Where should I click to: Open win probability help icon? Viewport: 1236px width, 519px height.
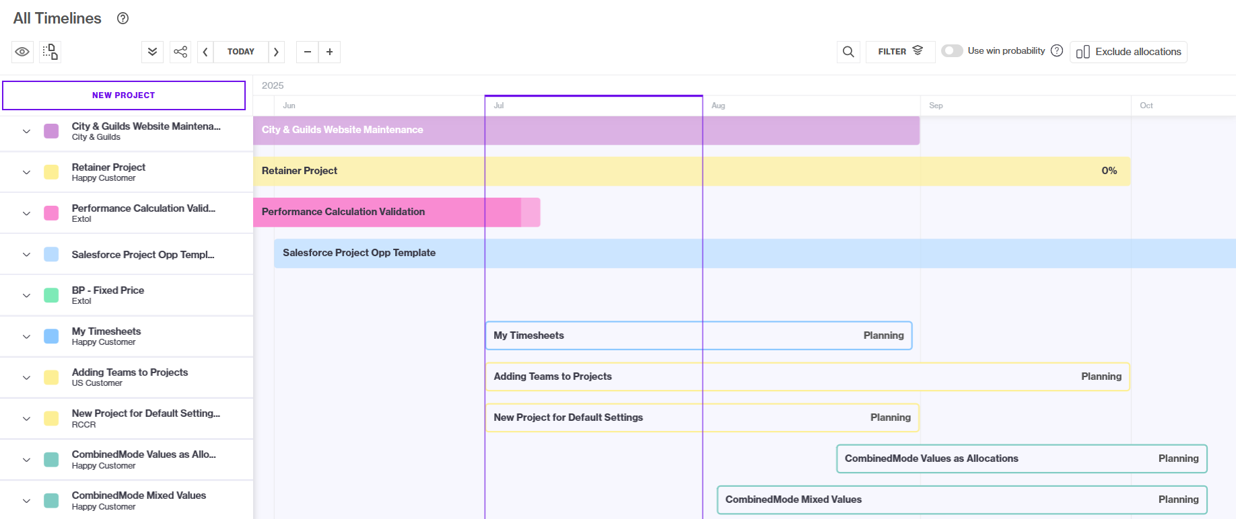[x=1057, y=50]
